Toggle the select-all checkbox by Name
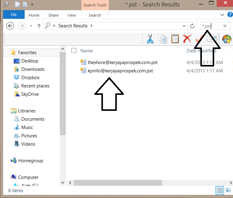This screenshot has height=198, width=233. click(74, 51)
